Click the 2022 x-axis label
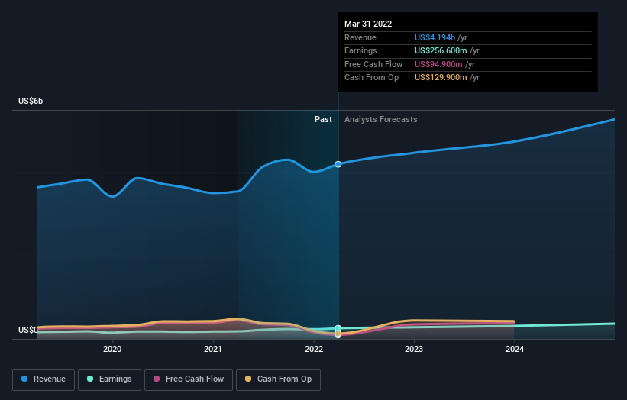Image resolution: width=627 pixels, height=400 pixels. 314,349
